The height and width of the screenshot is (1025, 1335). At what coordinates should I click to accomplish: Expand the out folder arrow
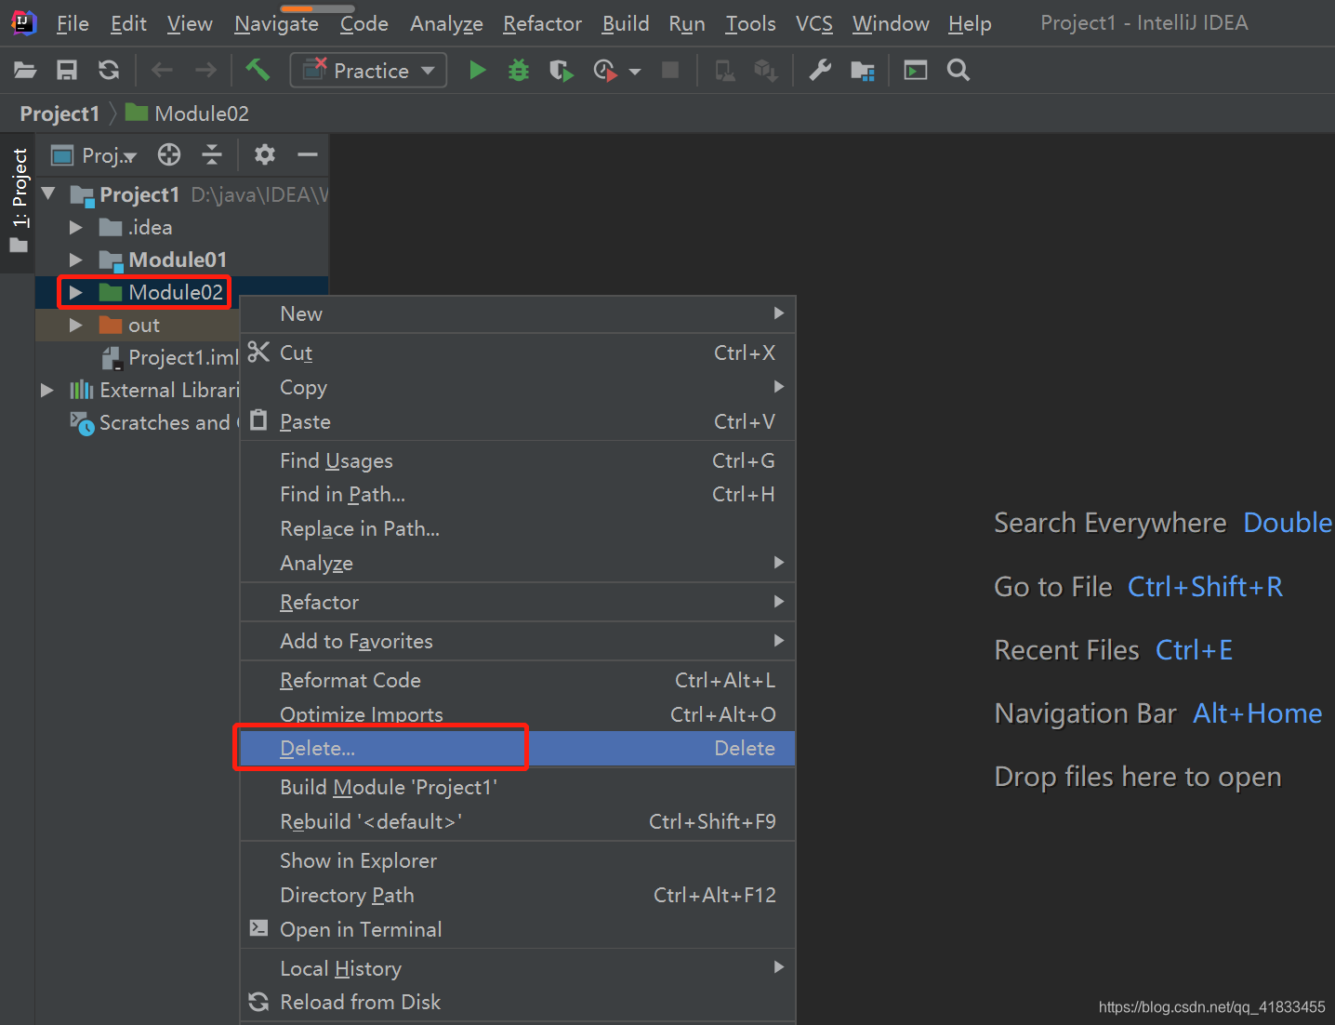click(76, 325)
